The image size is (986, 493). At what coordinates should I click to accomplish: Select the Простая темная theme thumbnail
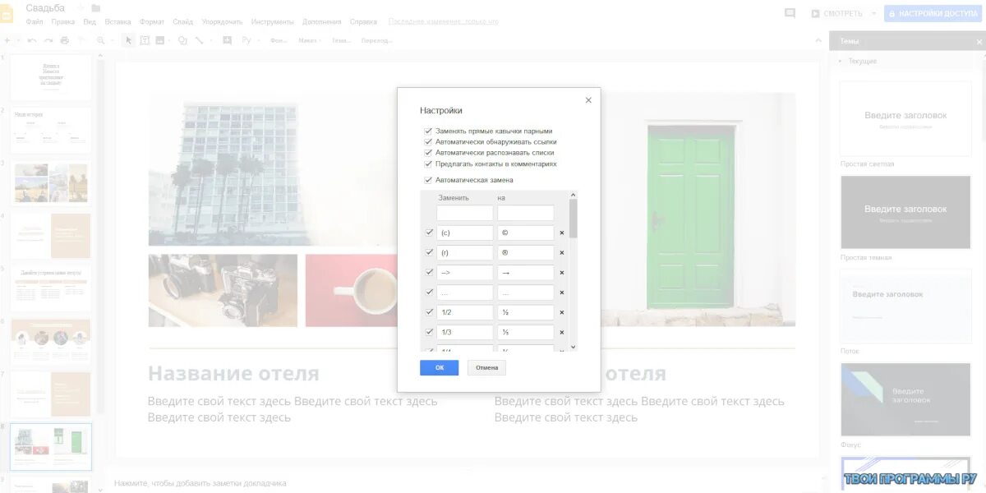(904, 212)
